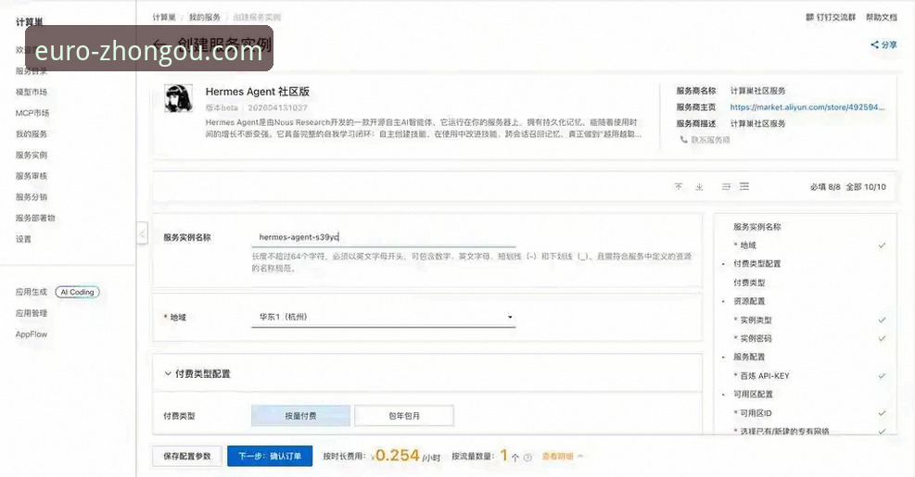Click the Hermes Agent 社区版 title
915x477 pixels.
pos(258,92)
